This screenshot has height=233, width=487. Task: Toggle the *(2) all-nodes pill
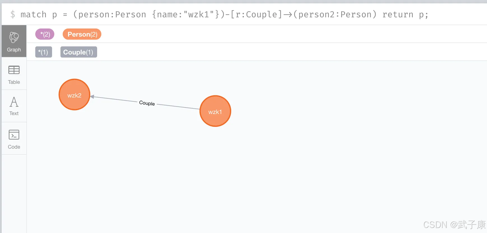(45, 34)
